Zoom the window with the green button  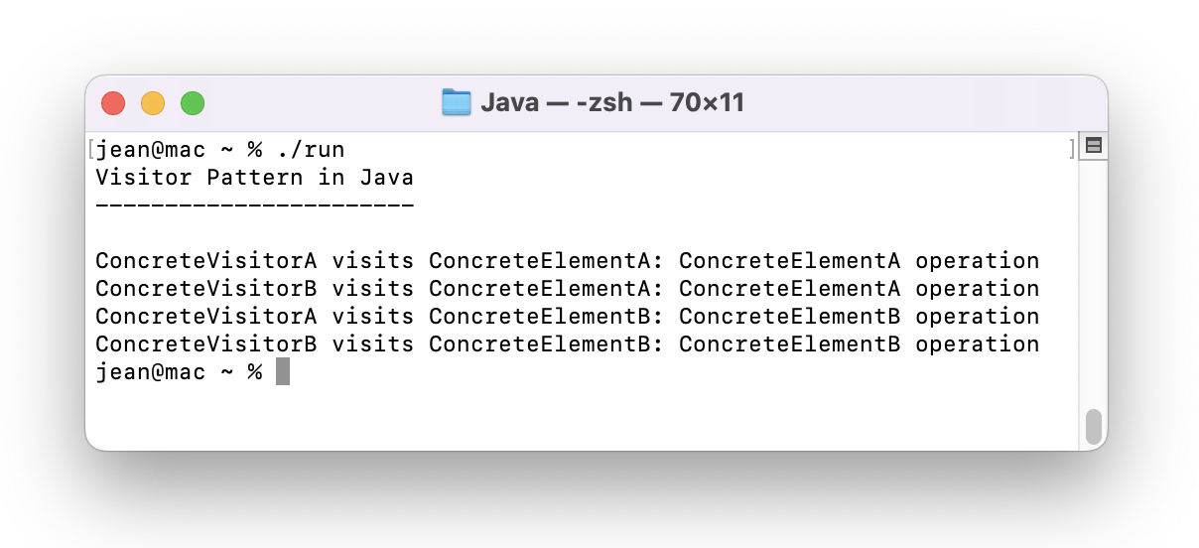(x=193, y=102)
